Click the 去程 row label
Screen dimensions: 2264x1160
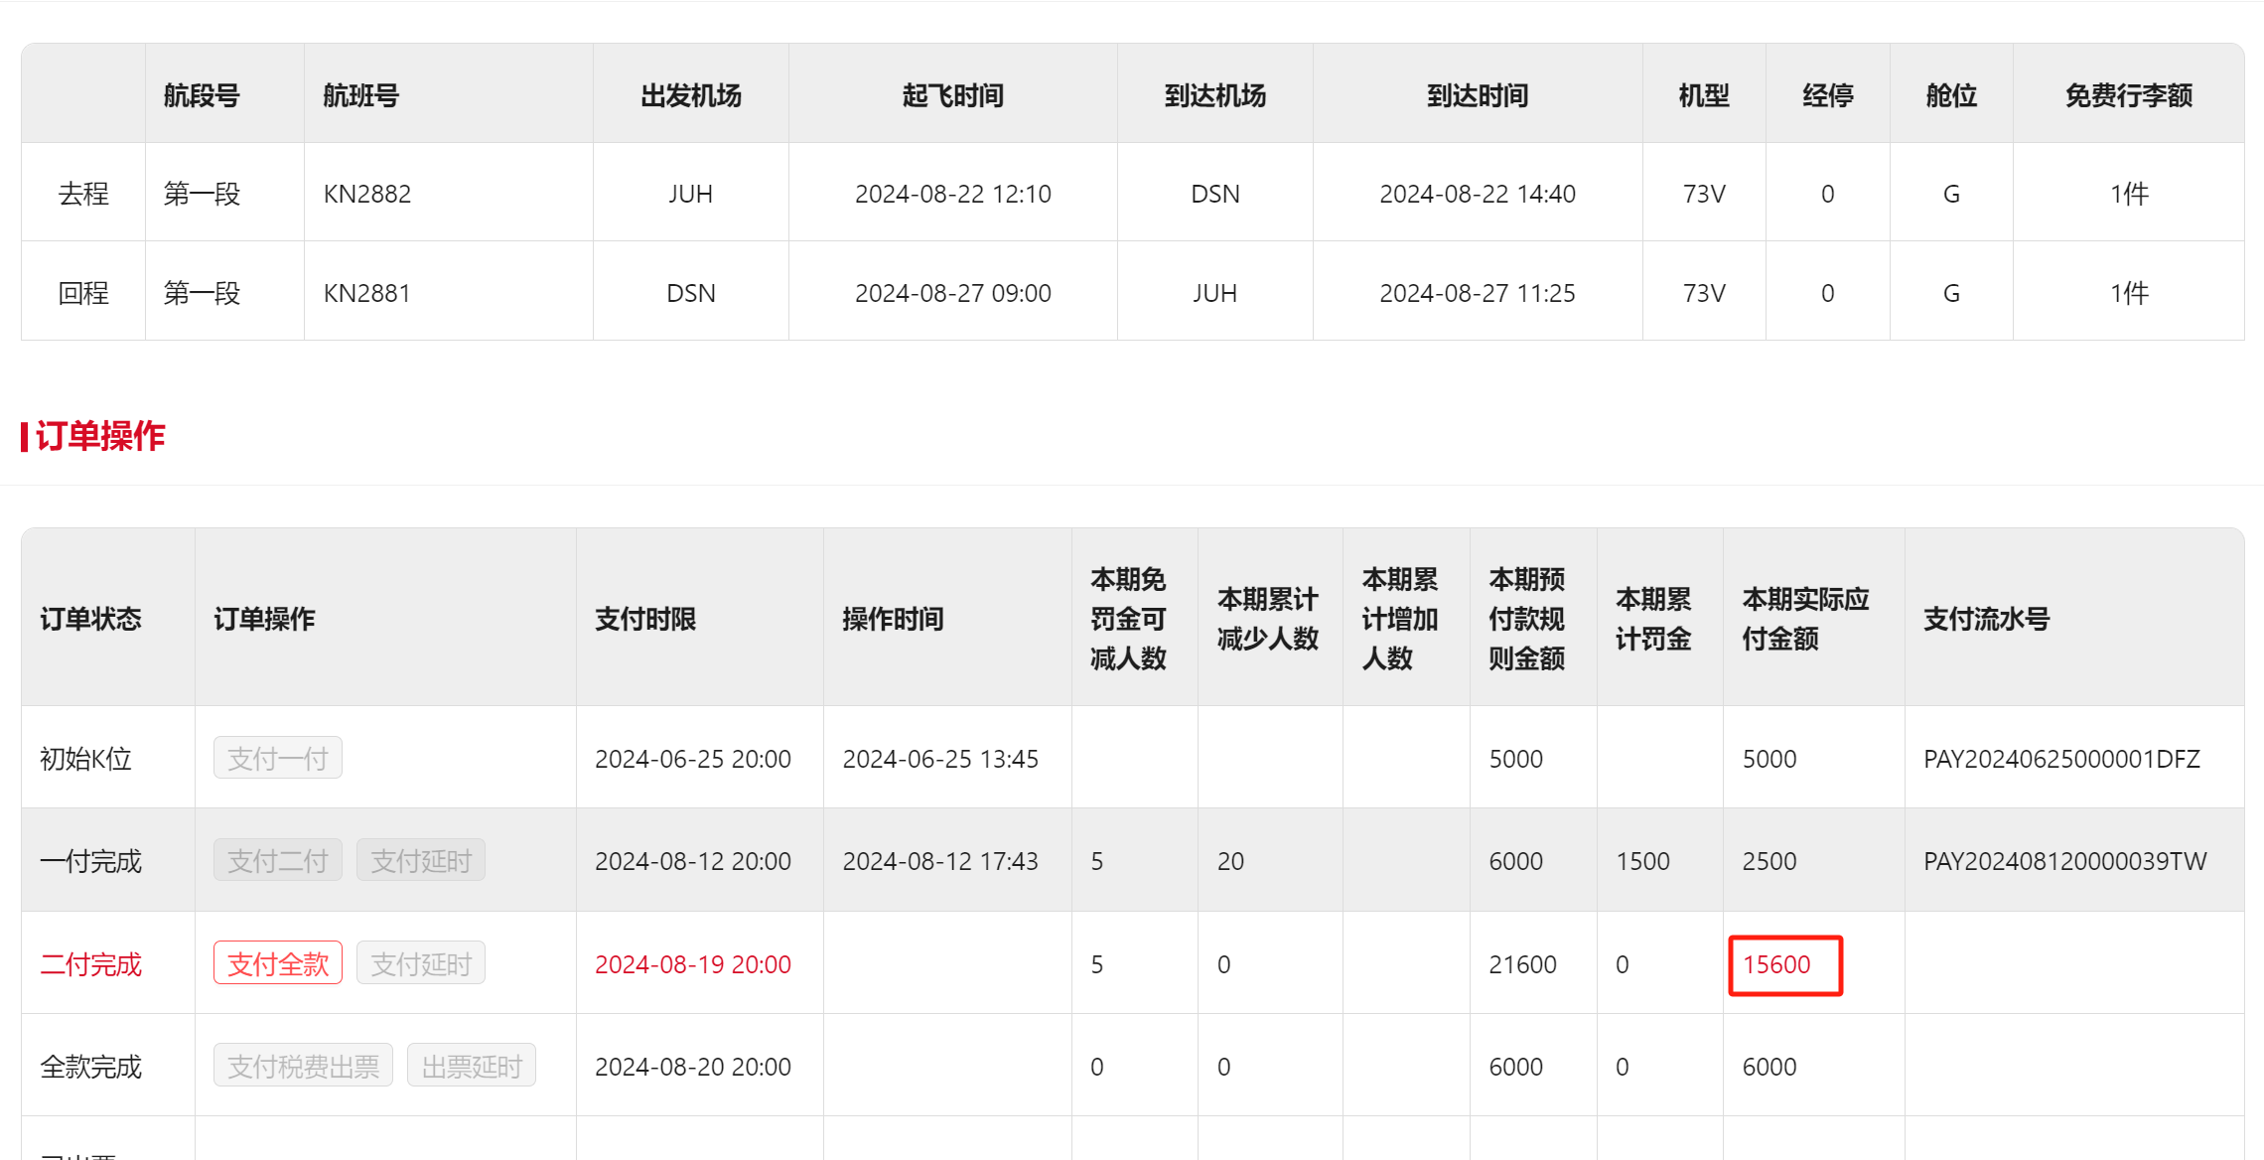click(83, 194)
